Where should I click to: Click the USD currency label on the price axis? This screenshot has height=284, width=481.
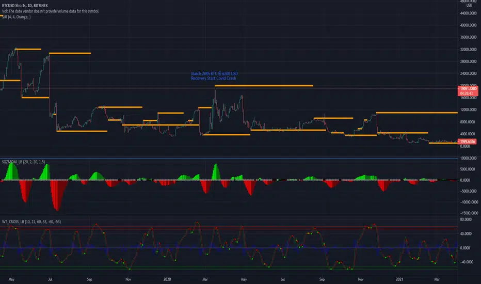[x=469, y=5]
